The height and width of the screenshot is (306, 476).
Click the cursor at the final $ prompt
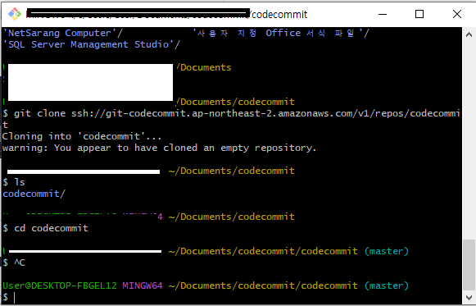14,298
